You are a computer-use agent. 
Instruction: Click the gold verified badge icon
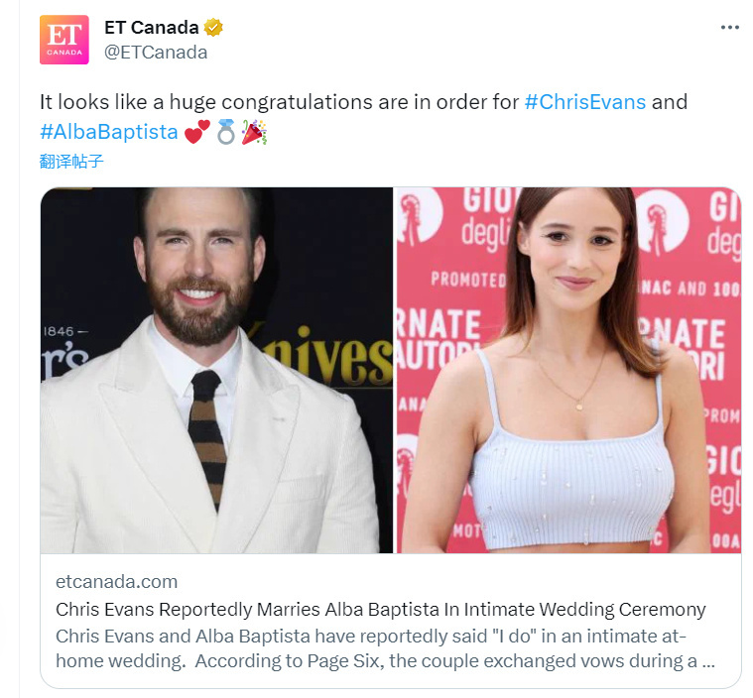[213, 28]
